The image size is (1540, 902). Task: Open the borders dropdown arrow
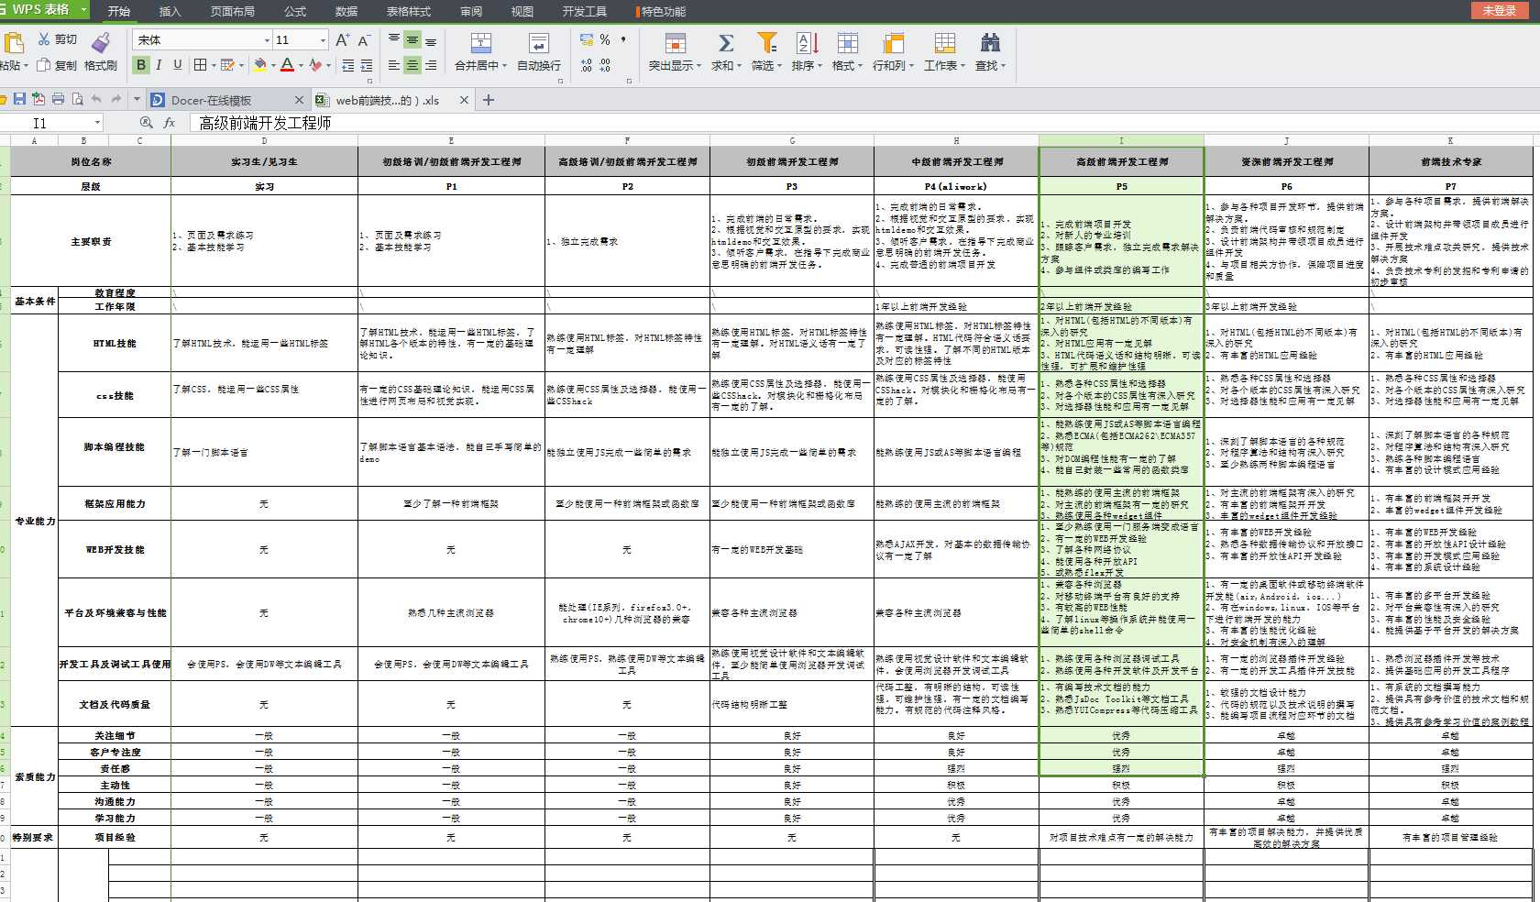pyautogui.click(x=214, y=66)
